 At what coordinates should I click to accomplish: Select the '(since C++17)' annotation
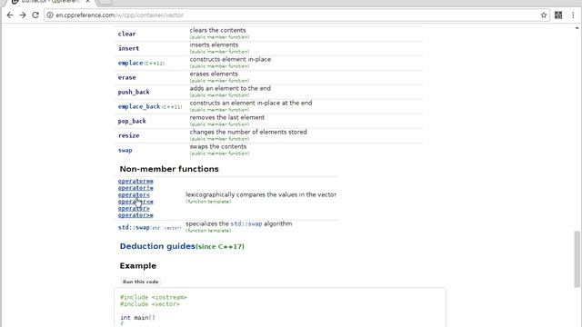tap(220, 246)
